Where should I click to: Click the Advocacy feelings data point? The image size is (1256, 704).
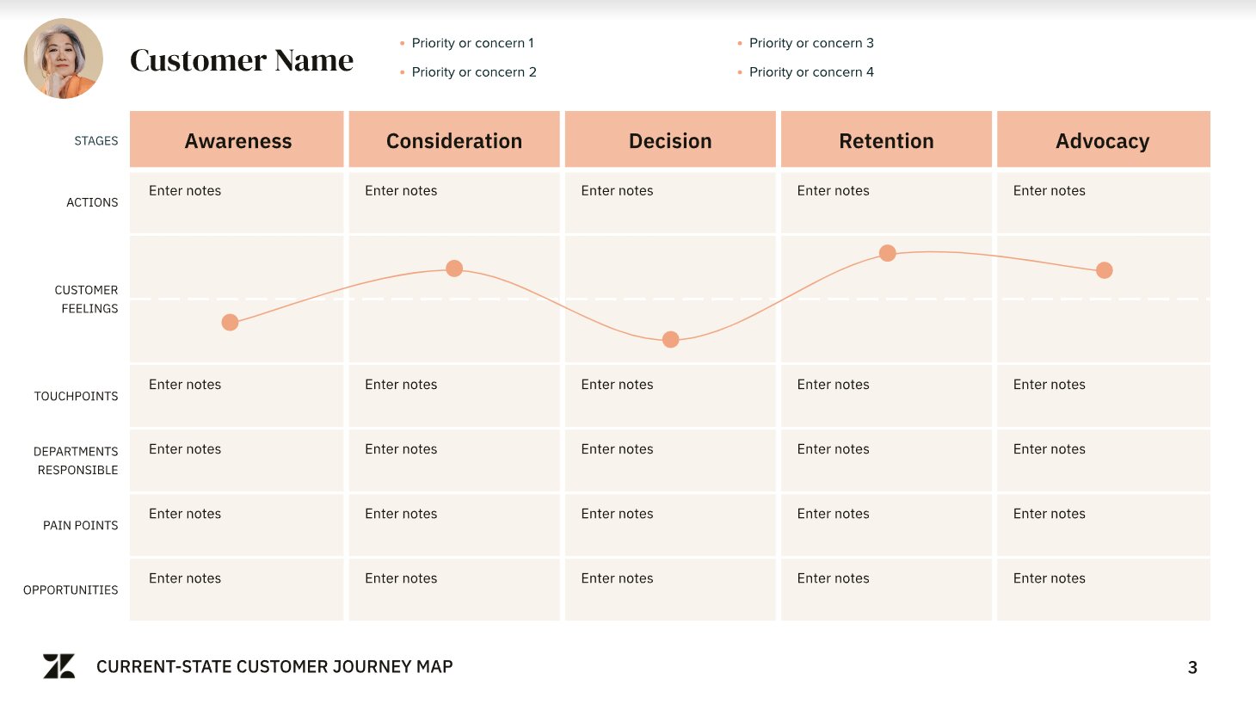[1105, 270]
